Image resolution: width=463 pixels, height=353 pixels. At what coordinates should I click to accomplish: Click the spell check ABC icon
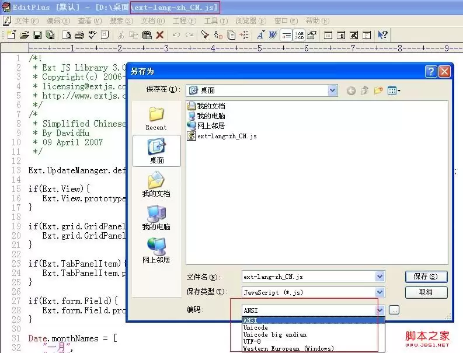tap(92, 35)
